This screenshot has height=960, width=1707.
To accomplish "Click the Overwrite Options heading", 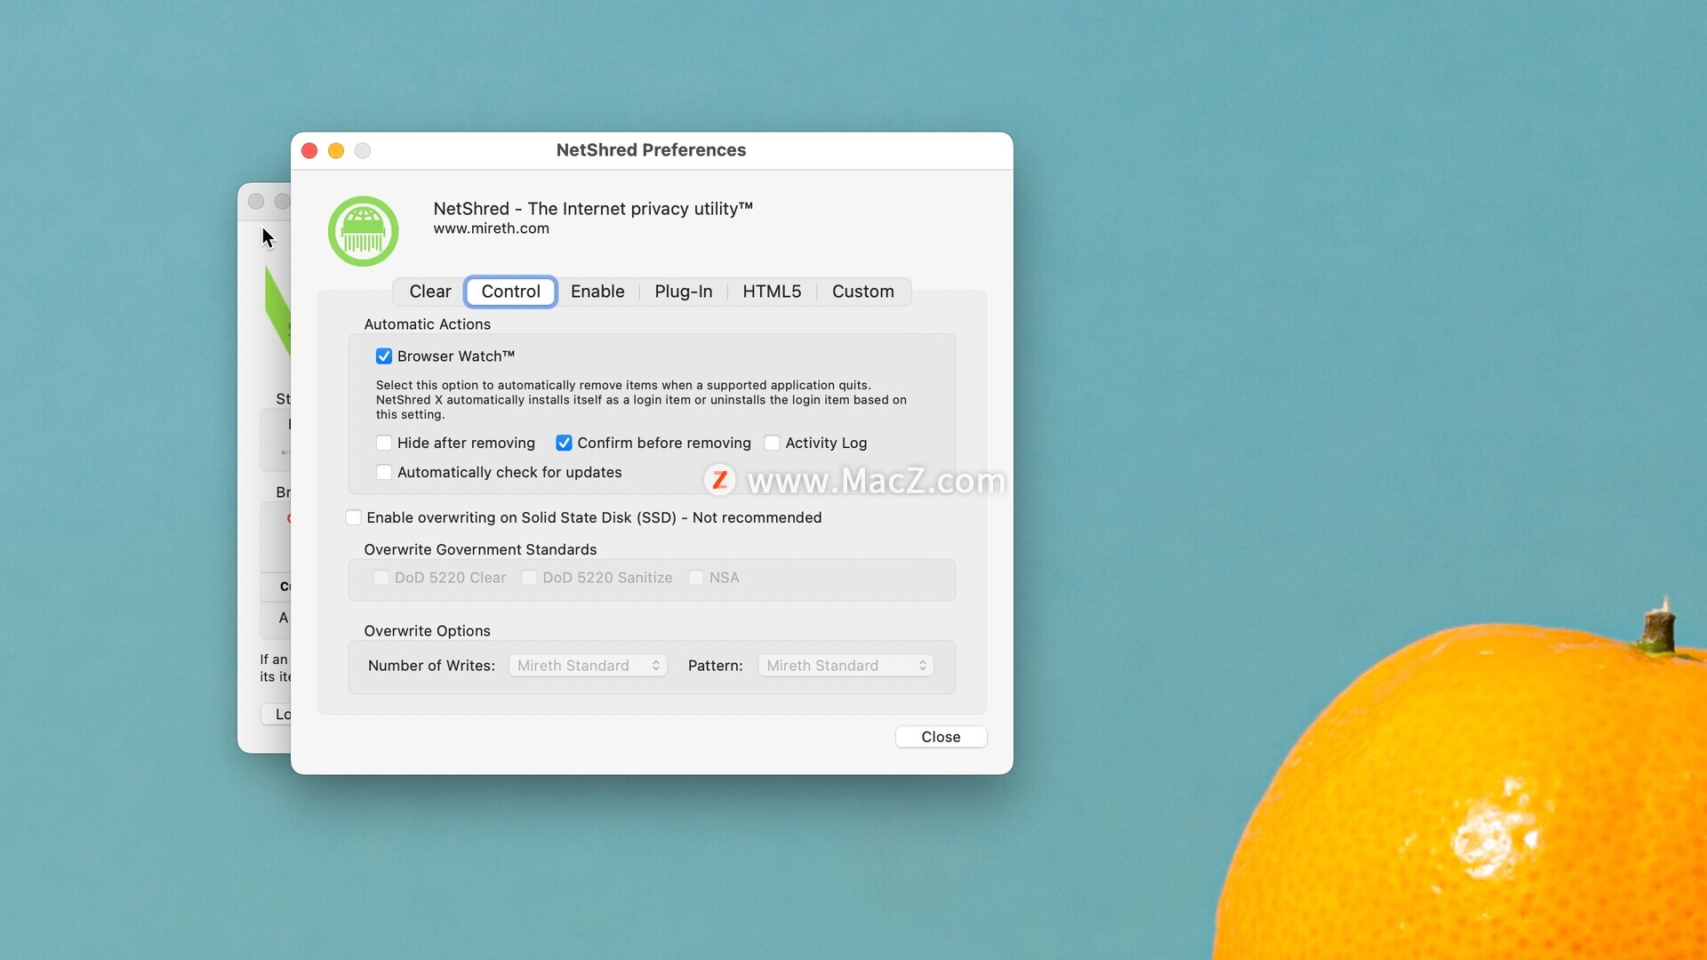I will click(x=428, y=630).
